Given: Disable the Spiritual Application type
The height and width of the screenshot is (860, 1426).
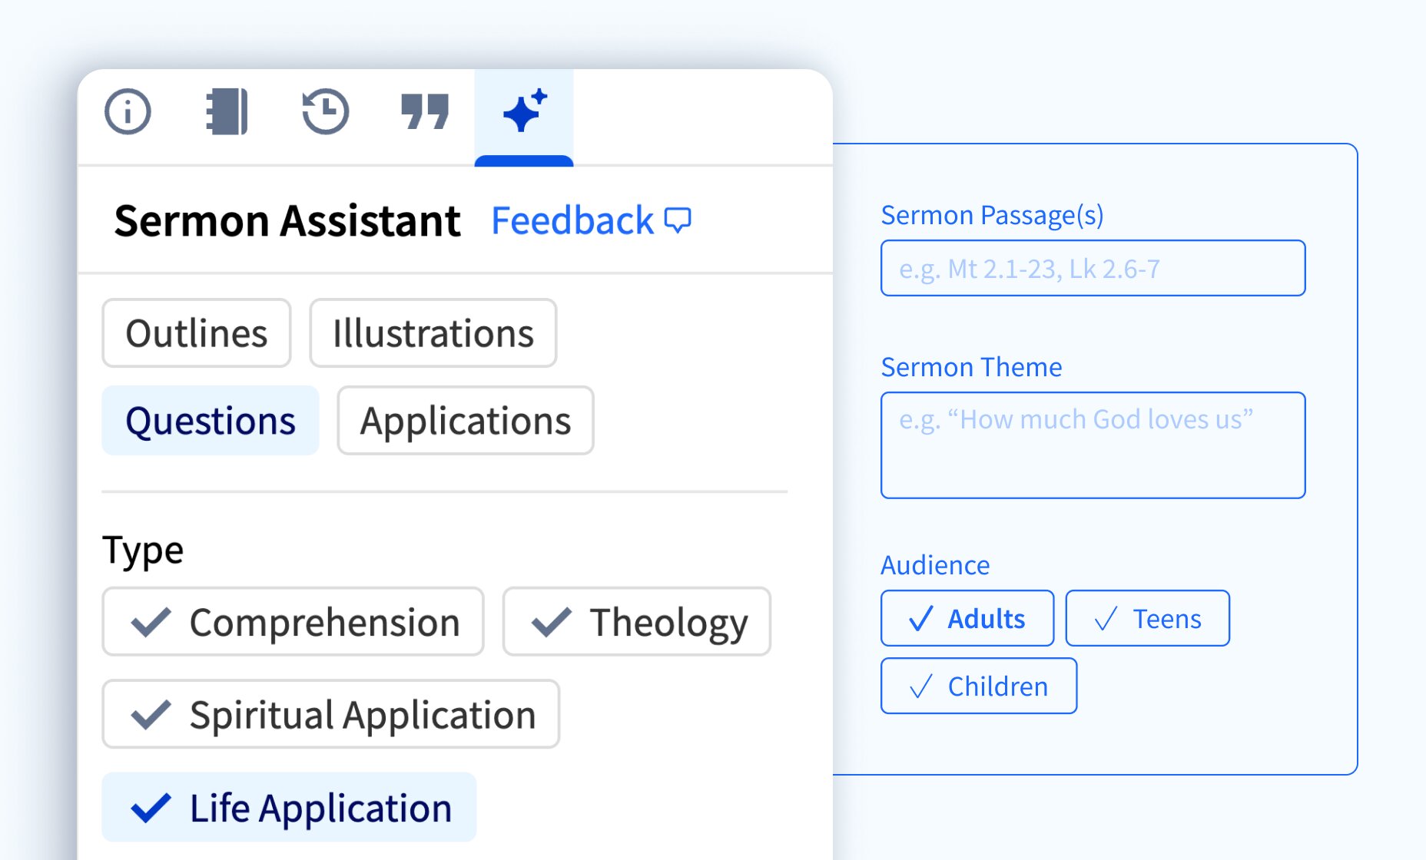Looking at the screenshot, I should point(330,714).
